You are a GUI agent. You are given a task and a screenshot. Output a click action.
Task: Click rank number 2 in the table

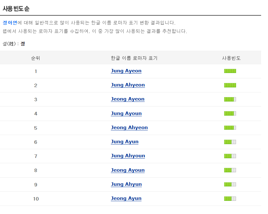(x=36, y=85)
